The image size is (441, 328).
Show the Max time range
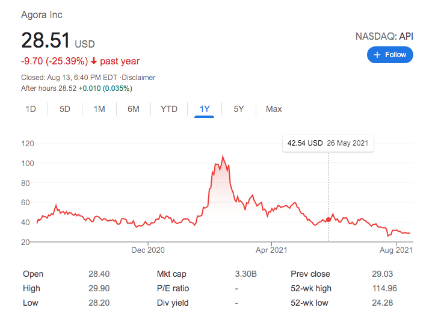[x=274, y=109]
